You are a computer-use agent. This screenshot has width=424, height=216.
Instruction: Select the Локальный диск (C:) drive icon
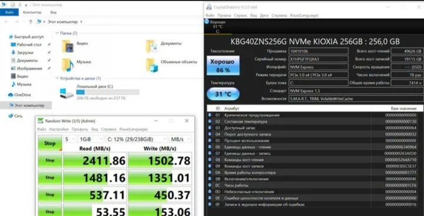67,93
